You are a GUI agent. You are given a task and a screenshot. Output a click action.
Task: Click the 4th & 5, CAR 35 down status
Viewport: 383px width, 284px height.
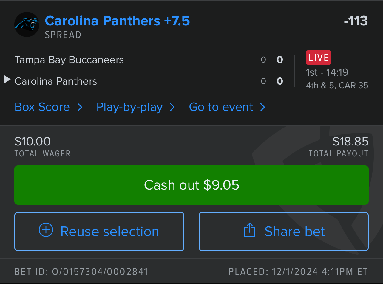click(337, 86)
